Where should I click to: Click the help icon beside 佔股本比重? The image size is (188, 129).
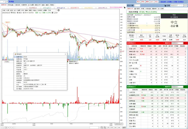(x=142, y=30)
